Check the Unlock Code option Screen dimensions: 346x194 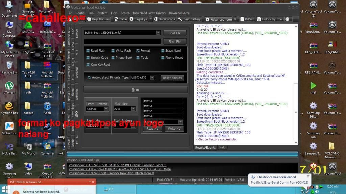tap(88, 58)
